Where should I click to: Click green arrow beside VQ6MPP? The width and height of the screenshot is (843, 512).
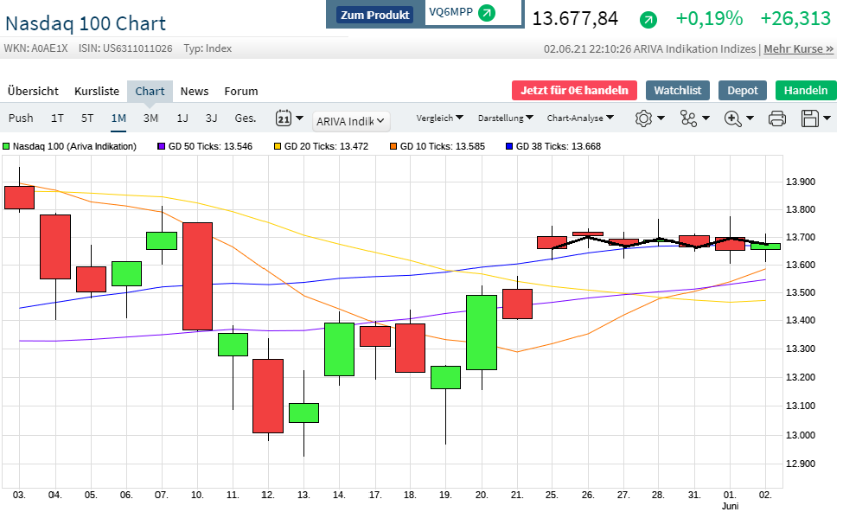coord(487,12)
